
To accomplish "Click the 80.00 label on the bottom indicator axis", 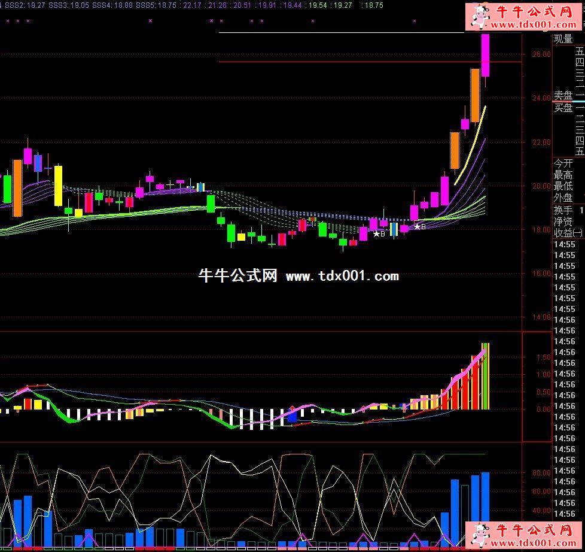I will 541,473.
